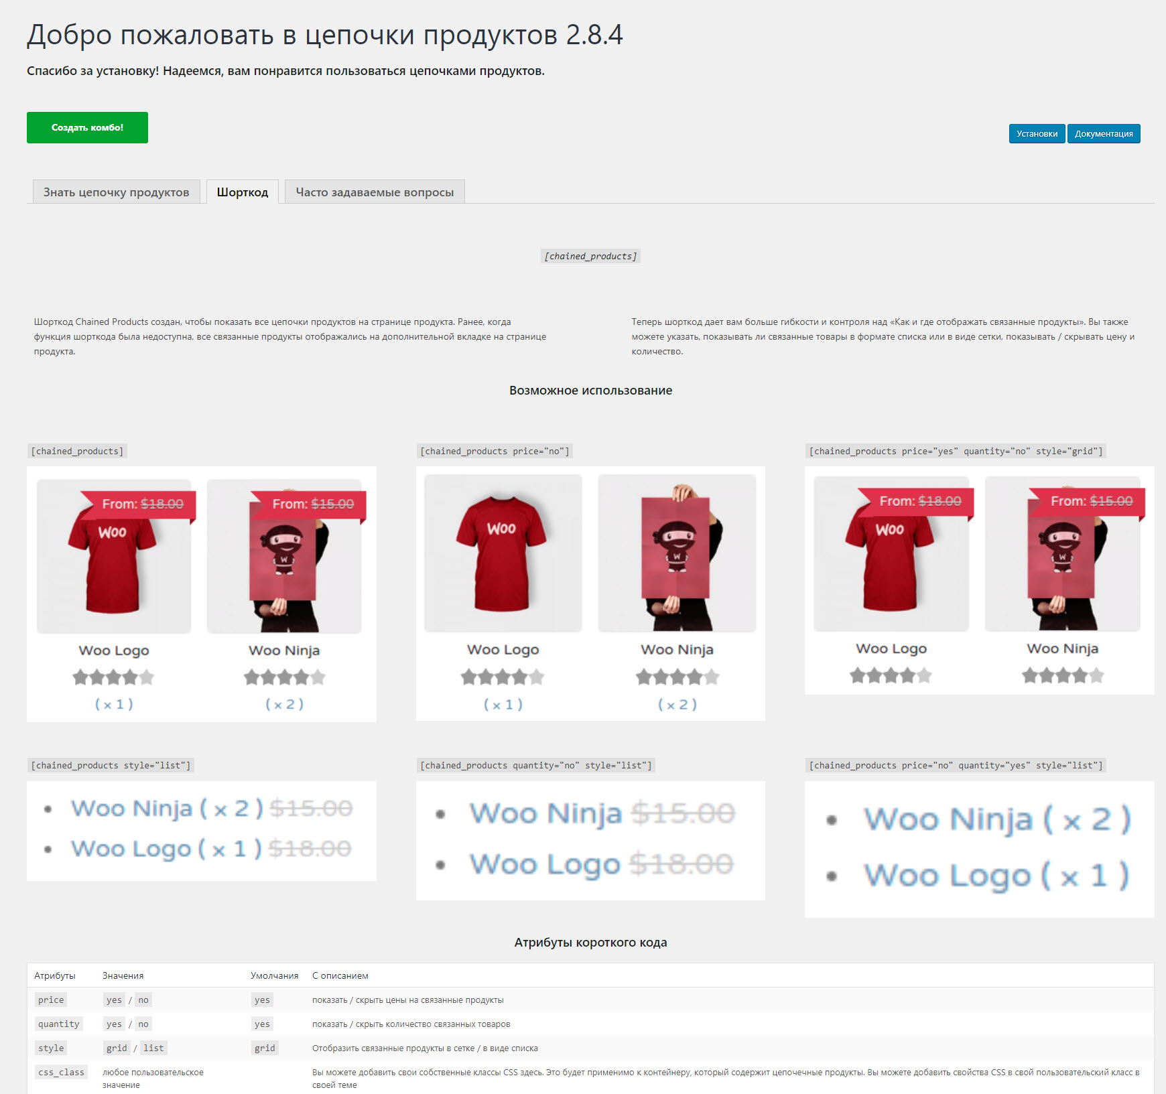Click "( × 1 )" quantity in plain [chained_products] example
1166x1094 pixels.
click(114, 704)
